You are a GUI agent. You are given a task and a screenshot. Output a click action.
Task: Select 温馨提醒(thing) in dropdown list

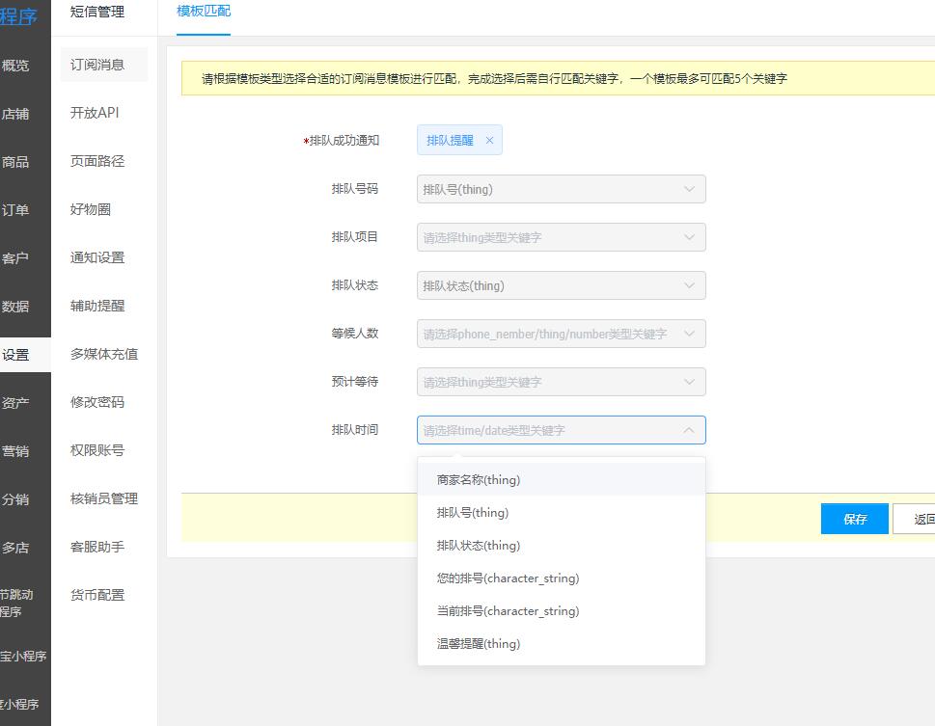[479, 644]
